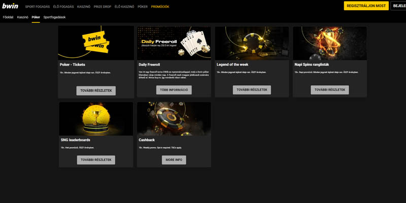
Task: Click More Info under Cashback
Action: point(174,160)
